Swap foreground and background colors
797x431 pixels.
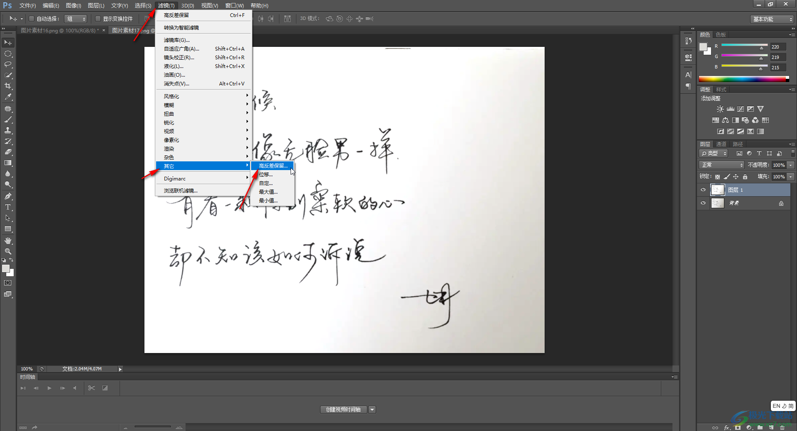tap(11, 260)
